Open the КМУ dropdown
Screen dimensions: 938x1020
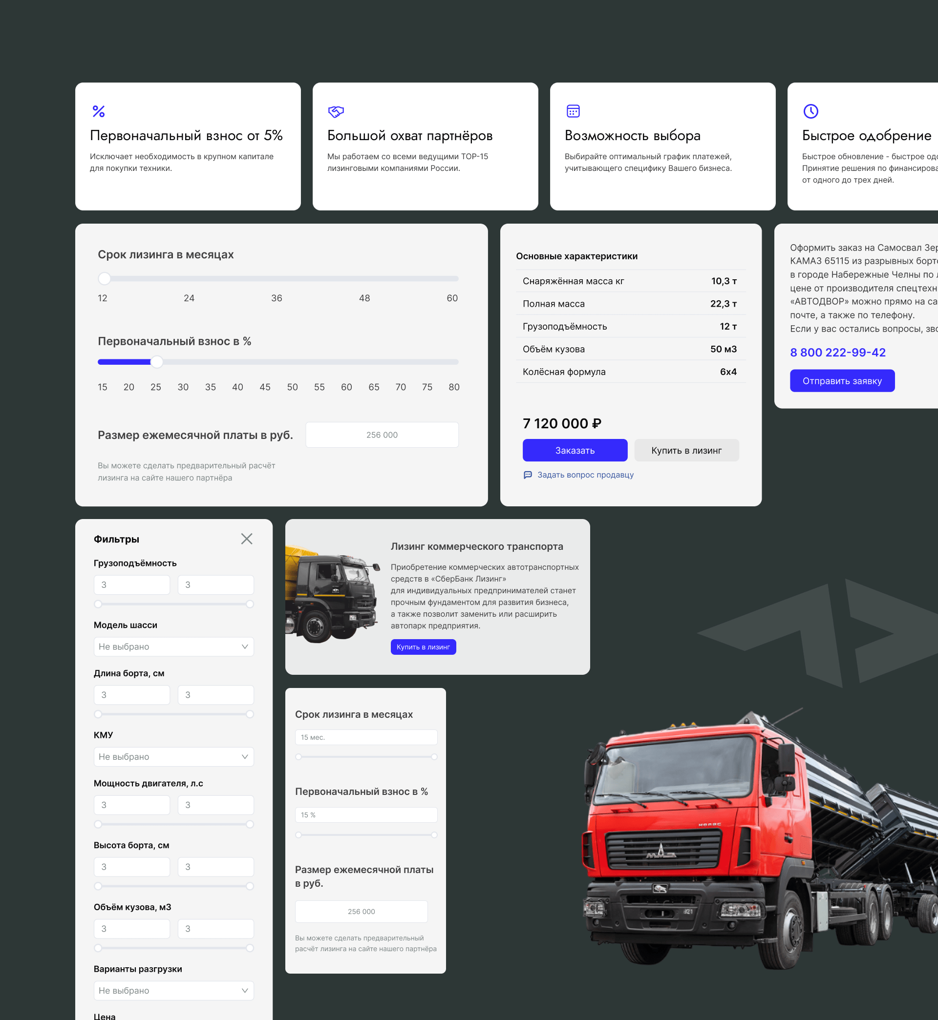pyautogui.click(x=173, y=757)
